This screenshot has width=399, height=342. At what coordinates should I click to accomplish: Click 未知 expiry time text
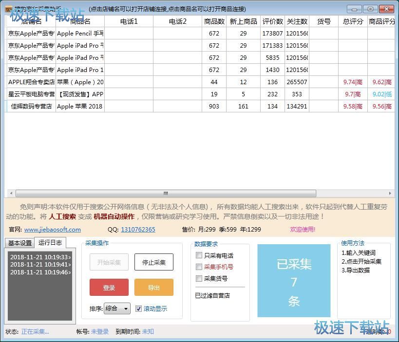point(148,332)
